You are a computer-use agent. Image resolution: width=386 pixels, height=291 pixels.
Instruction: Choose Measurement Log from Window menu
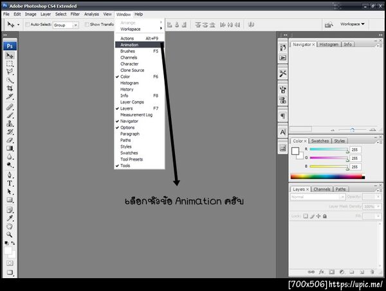(140, 115)
